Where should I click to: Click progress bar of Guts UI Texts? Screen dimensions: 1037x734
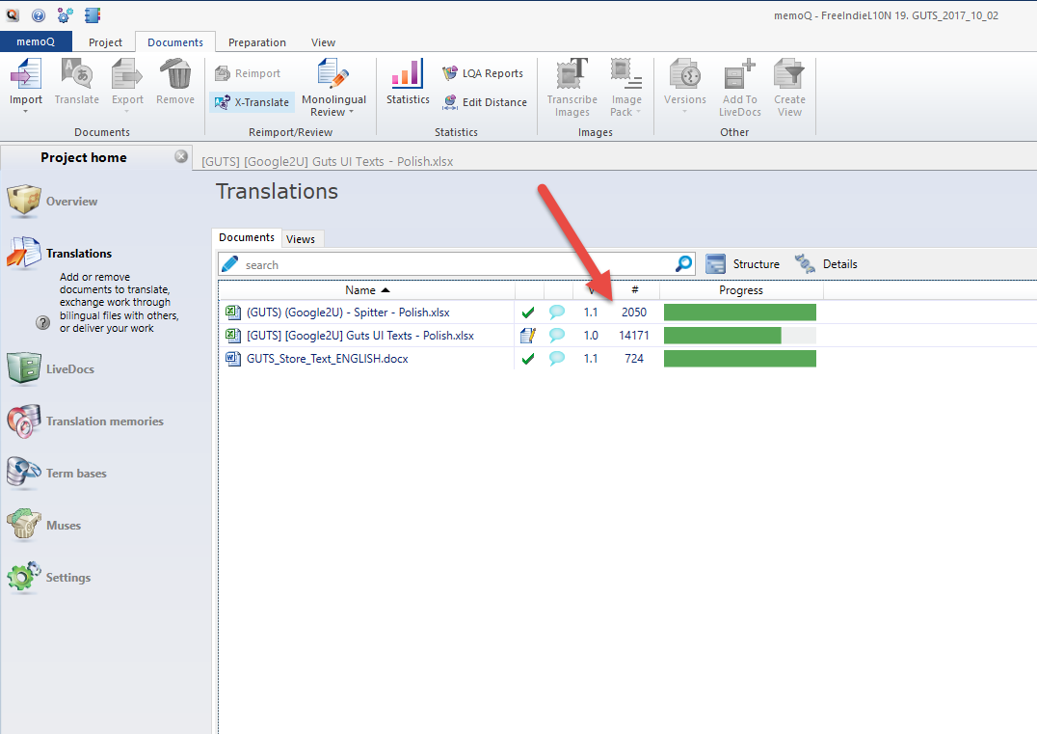coord(740,336)
